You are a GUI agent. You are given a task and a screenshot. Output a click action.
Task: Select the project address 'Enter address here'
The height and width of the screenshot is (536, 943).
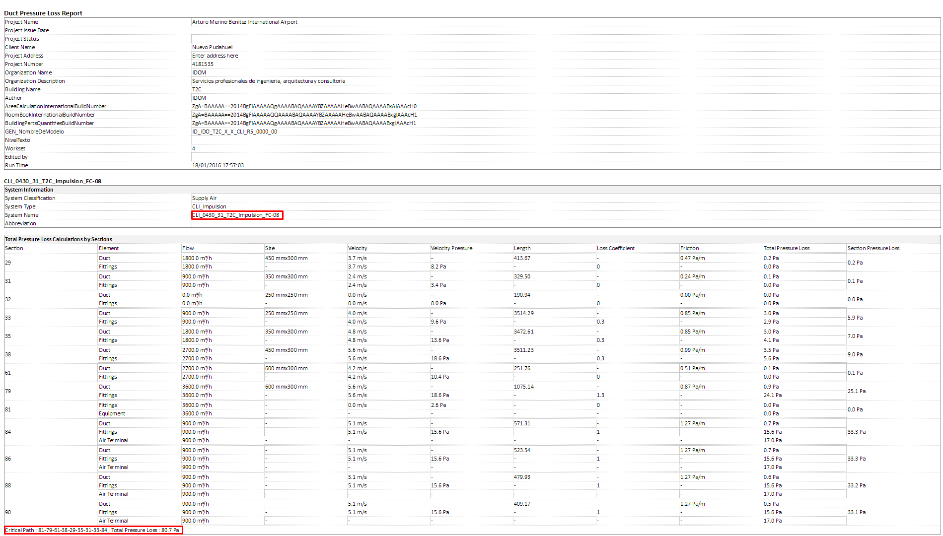click(x=215, y=56)
